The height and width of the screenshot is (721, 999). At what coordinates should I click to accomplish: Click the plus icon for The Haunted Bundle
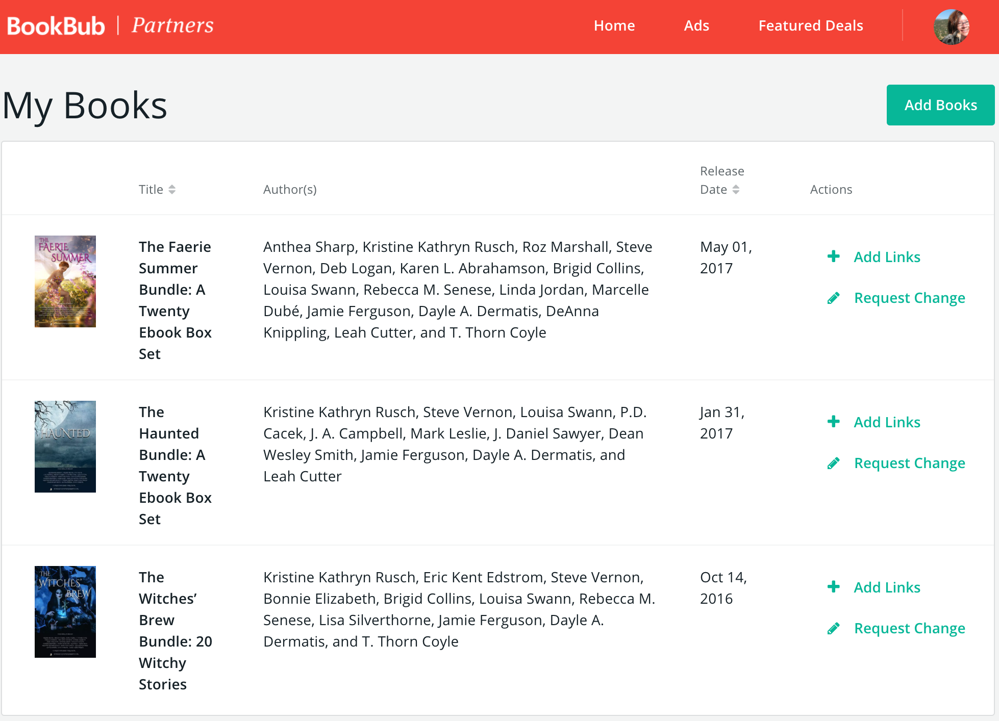click(833, 422)
